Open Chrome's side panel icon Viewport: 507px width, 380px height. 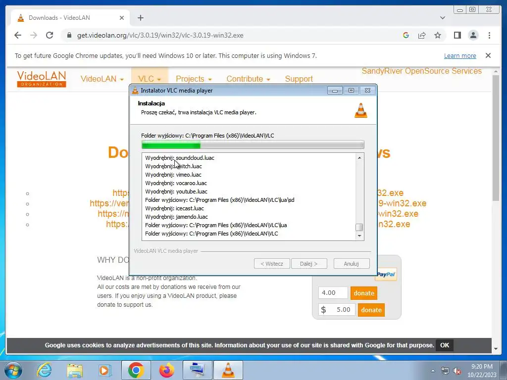457,35
